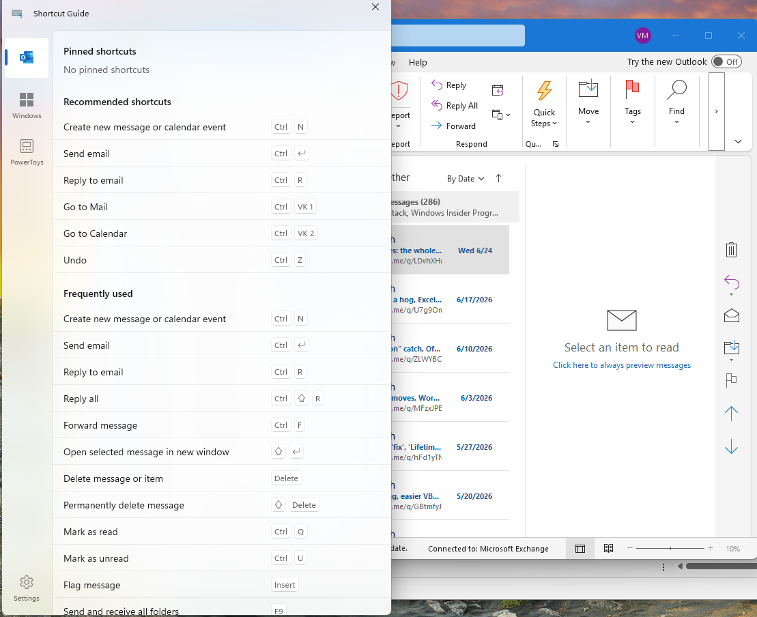
Task: Open the More respond actions dropdown
Action: coord(500,115)
